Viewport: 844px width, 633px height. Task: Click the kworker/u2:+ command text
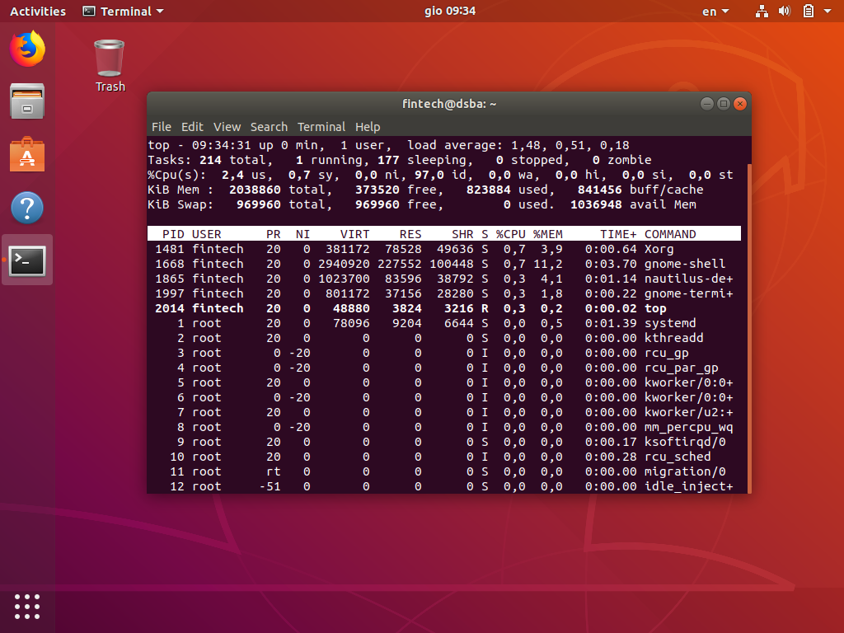[x=688, y=412]
